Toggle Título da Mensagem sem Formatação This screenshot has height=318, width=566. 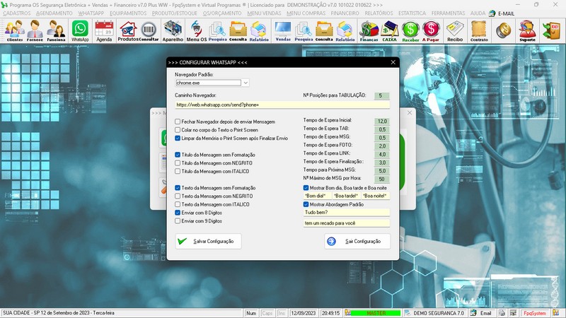(x=178, y=155)
